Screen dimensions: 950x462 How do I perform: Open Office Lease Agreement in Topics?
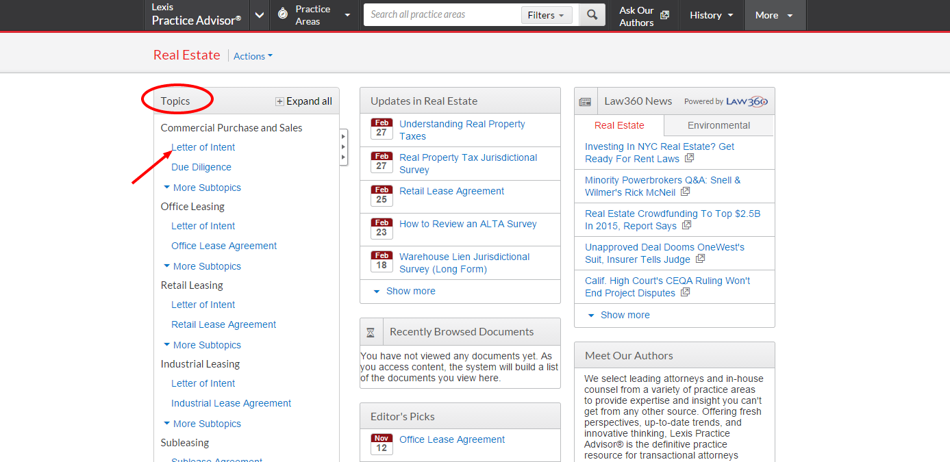pyautogui.click(x=224, y=246)
